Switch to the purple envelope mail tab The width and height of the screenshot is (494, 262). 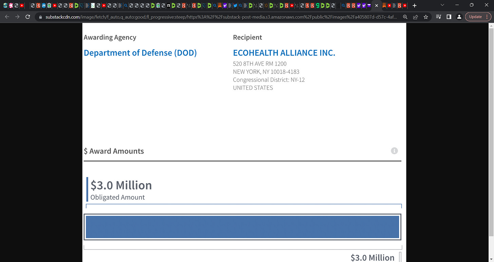pyautogui.click(x=369, y=5)
